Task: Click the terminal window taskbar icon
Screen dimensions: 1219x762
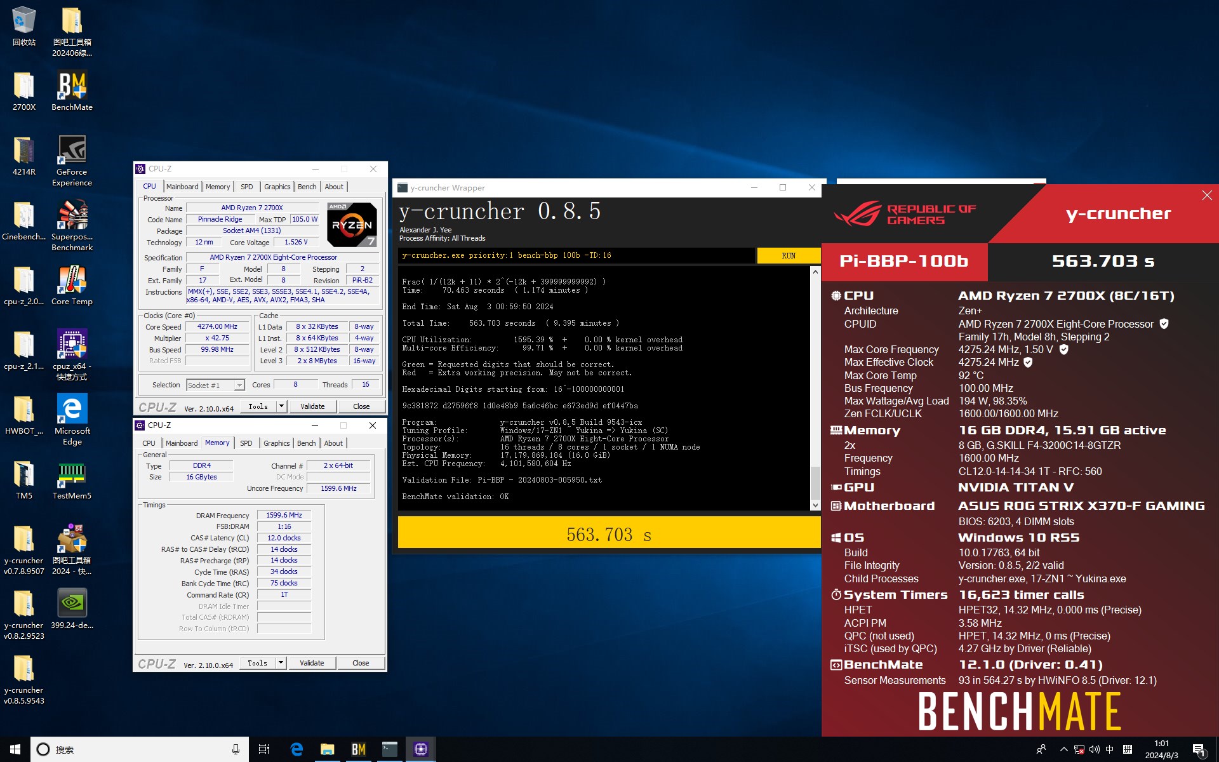Action: point(390,749)
